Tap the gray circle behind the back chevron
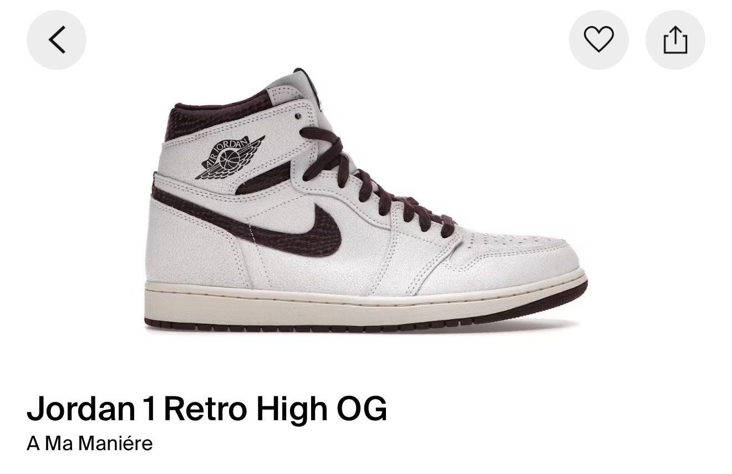 pos(57,40)
